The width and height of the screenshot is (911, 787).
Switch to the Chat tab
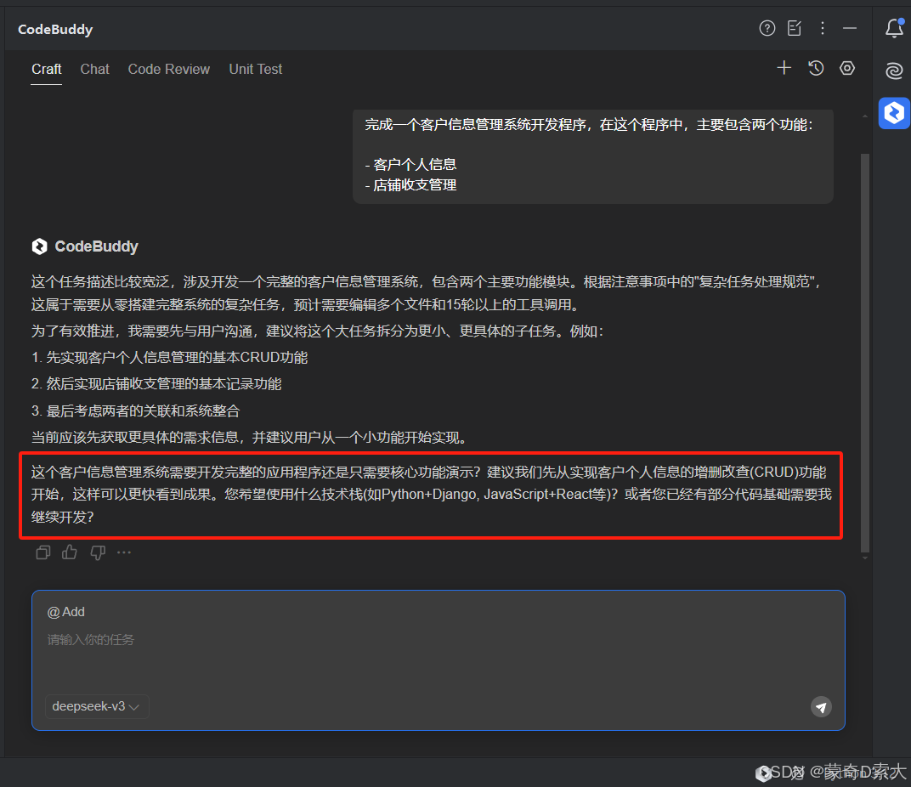pos(94,69)
